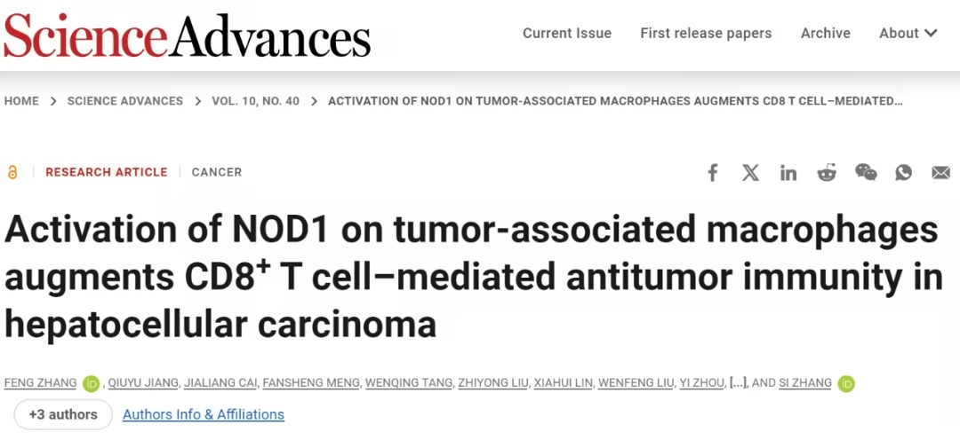Viewport: 960px width, 440px height.
Task: Open Authors Info & Affiliations link
Action: point(204,414)
